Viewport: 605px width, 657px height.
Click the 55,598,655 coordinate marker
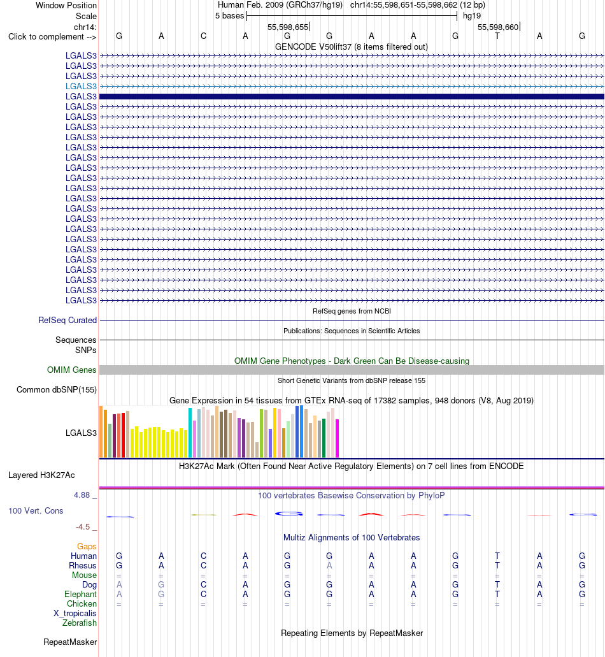(288, 27)
